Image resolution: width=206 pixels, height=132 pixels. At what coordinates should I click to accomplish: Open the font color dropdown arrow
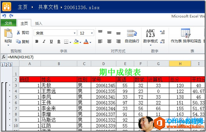91,43
